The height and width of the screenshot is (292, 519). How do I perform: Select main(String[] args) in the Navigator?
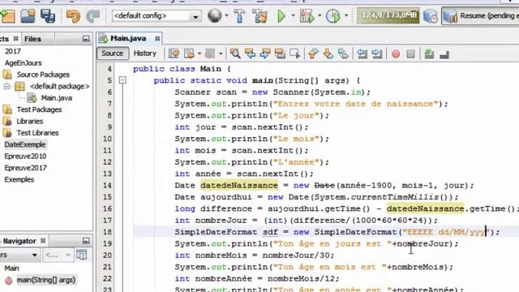46,280
